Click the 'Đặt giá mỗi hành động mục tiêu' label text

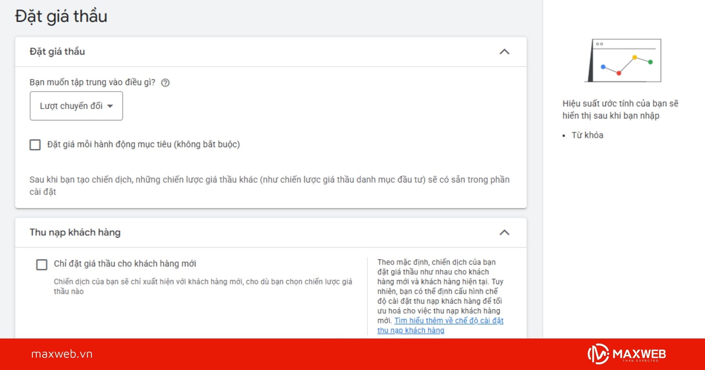pyautogui.click(x=143, y=144)
